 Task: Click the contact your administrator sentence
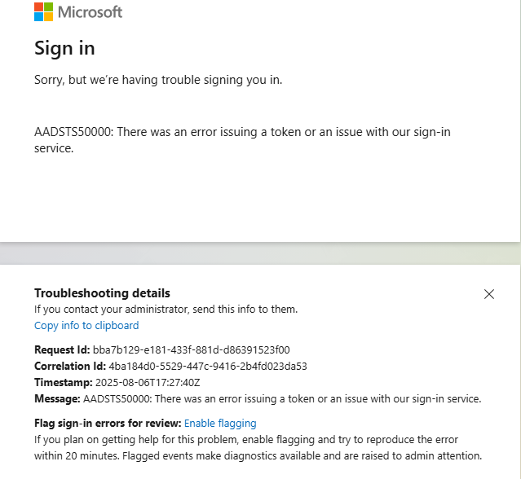coord(166,310)
